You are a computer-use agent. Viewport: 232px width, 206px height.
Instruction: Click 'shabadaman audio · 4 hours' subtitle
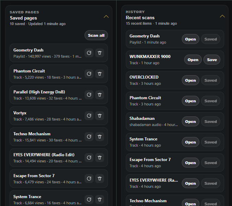tap(154, 125)
